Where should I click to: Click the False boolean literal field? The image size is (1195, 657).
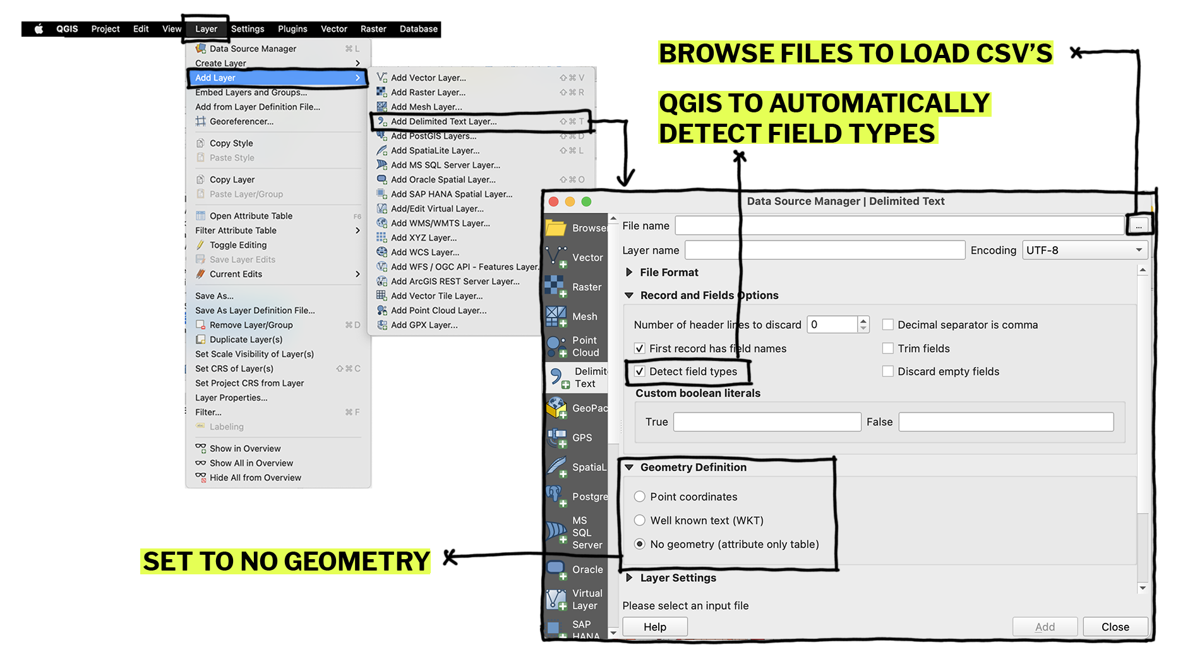(x=1006, y=422)
